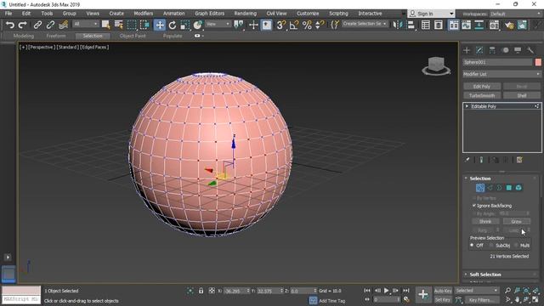544x306 pixels.
Task: Click the Undo arrow in the main toolbar
Action: (9, 25)
